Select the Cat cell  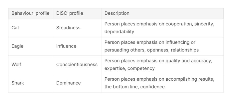click(x=31, y=28)
